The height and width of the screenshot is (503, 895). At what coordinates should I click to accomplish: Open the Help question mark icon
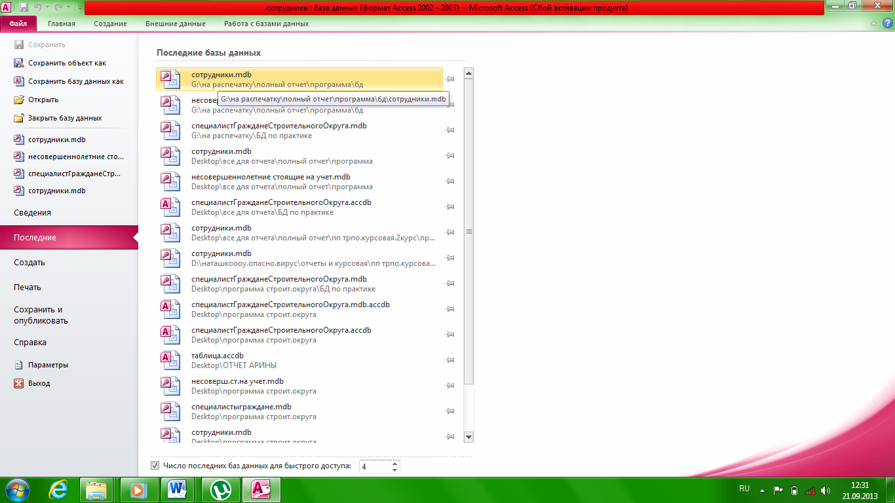point(888,24)
